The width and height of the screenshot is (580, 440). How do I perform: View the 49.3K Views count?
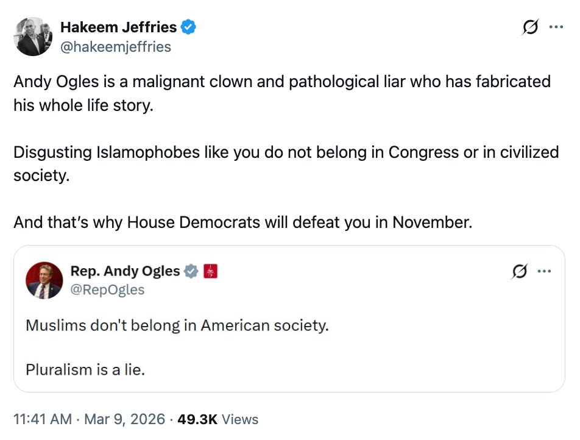[x=218, y=419]
